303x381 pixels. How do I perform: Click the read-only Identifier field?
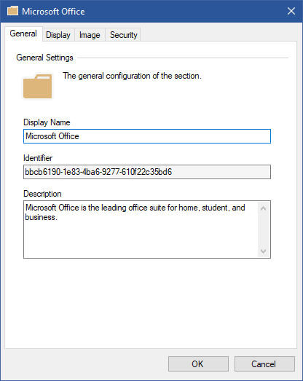pyautogui.click(x=147, y=172)
